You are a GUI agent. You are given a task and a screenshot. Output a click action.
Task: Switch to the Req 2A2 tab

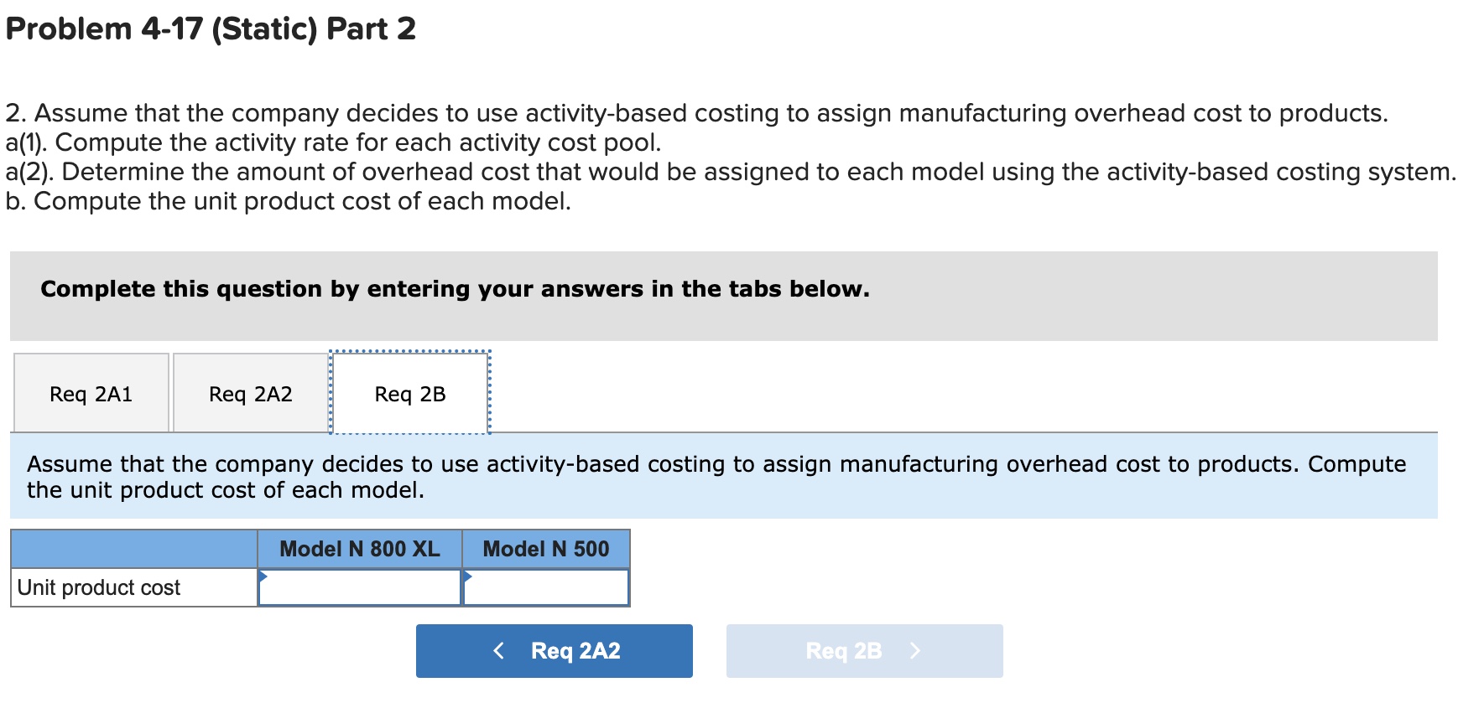pos(249,392)
